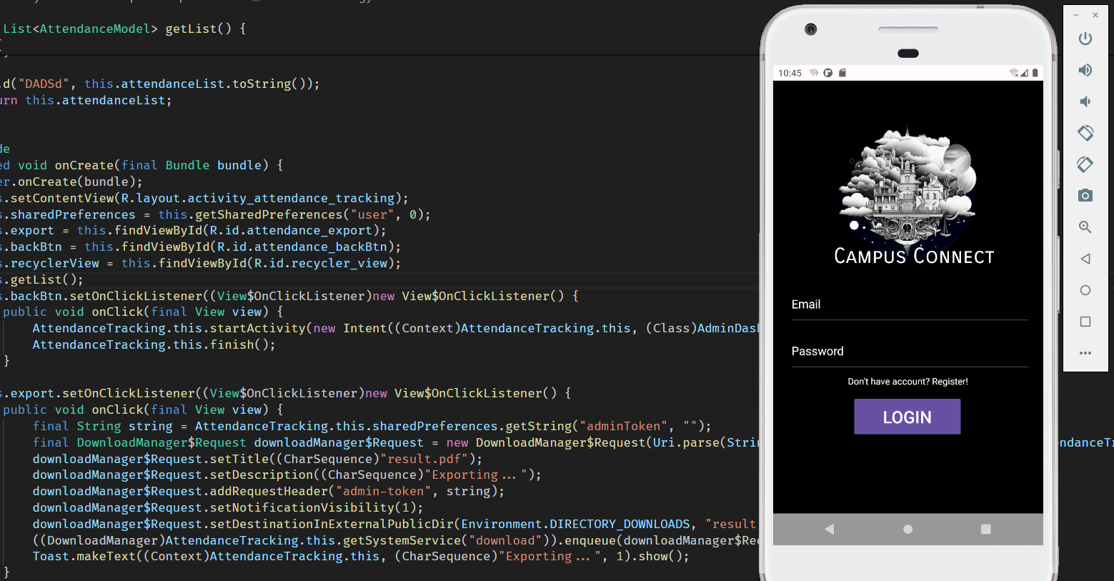Click the getList() call line in code
Screen dimensions: 1114x581
[46, 279]
